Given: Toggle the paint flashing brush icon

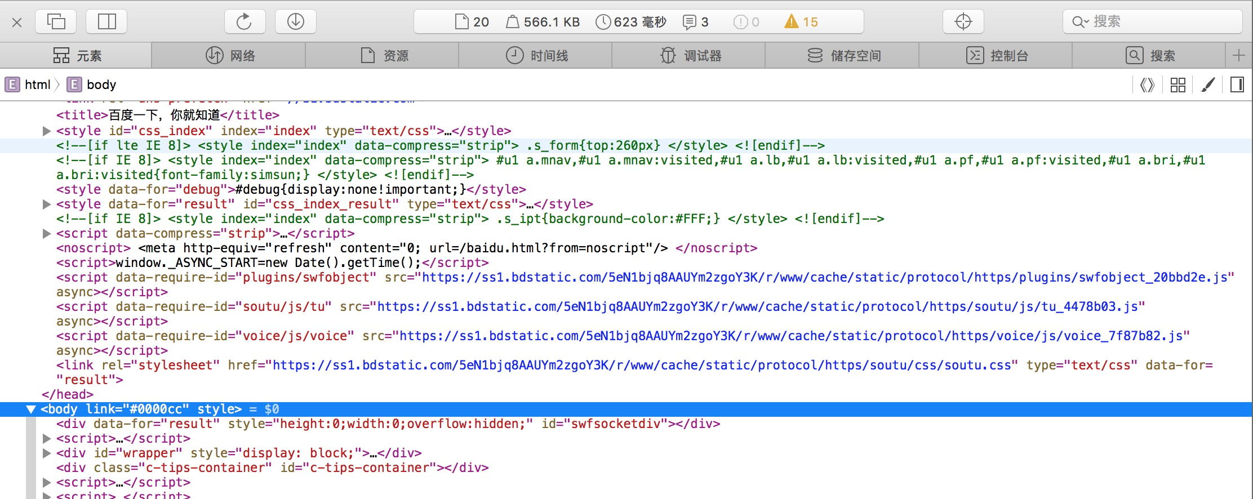Looking at the screenshot, I should [x=1207, y=85].
